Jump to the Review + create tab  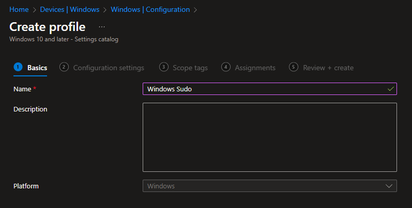[328, 68]
